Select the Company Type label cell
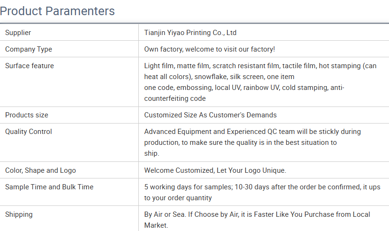 pyautogui.click(x=28, y=49)
